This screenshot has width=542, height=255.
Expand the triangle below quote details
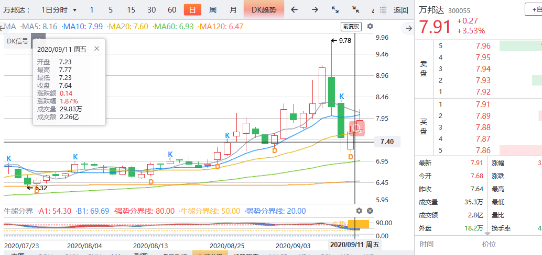[487, 234]
